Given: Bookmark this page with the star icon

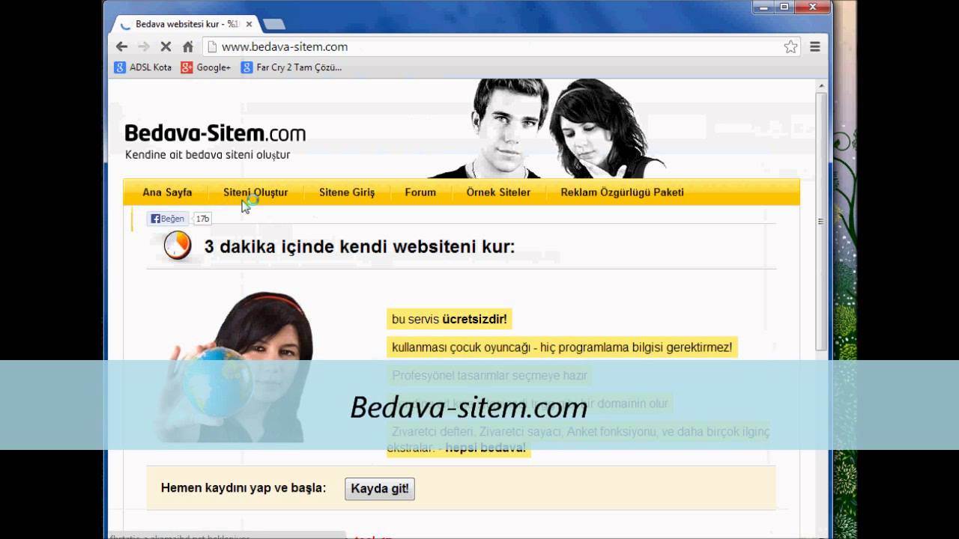Looking at the screenshot, I should click(790, 46).
